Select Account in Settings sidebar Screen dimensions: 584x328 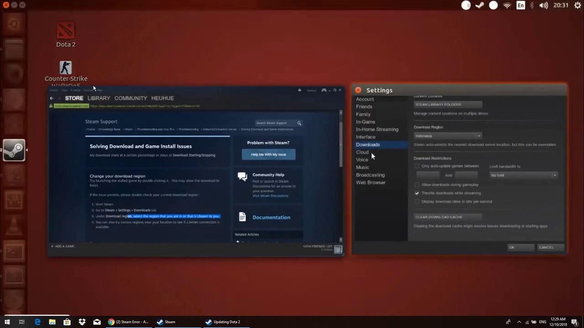(365, 99)
